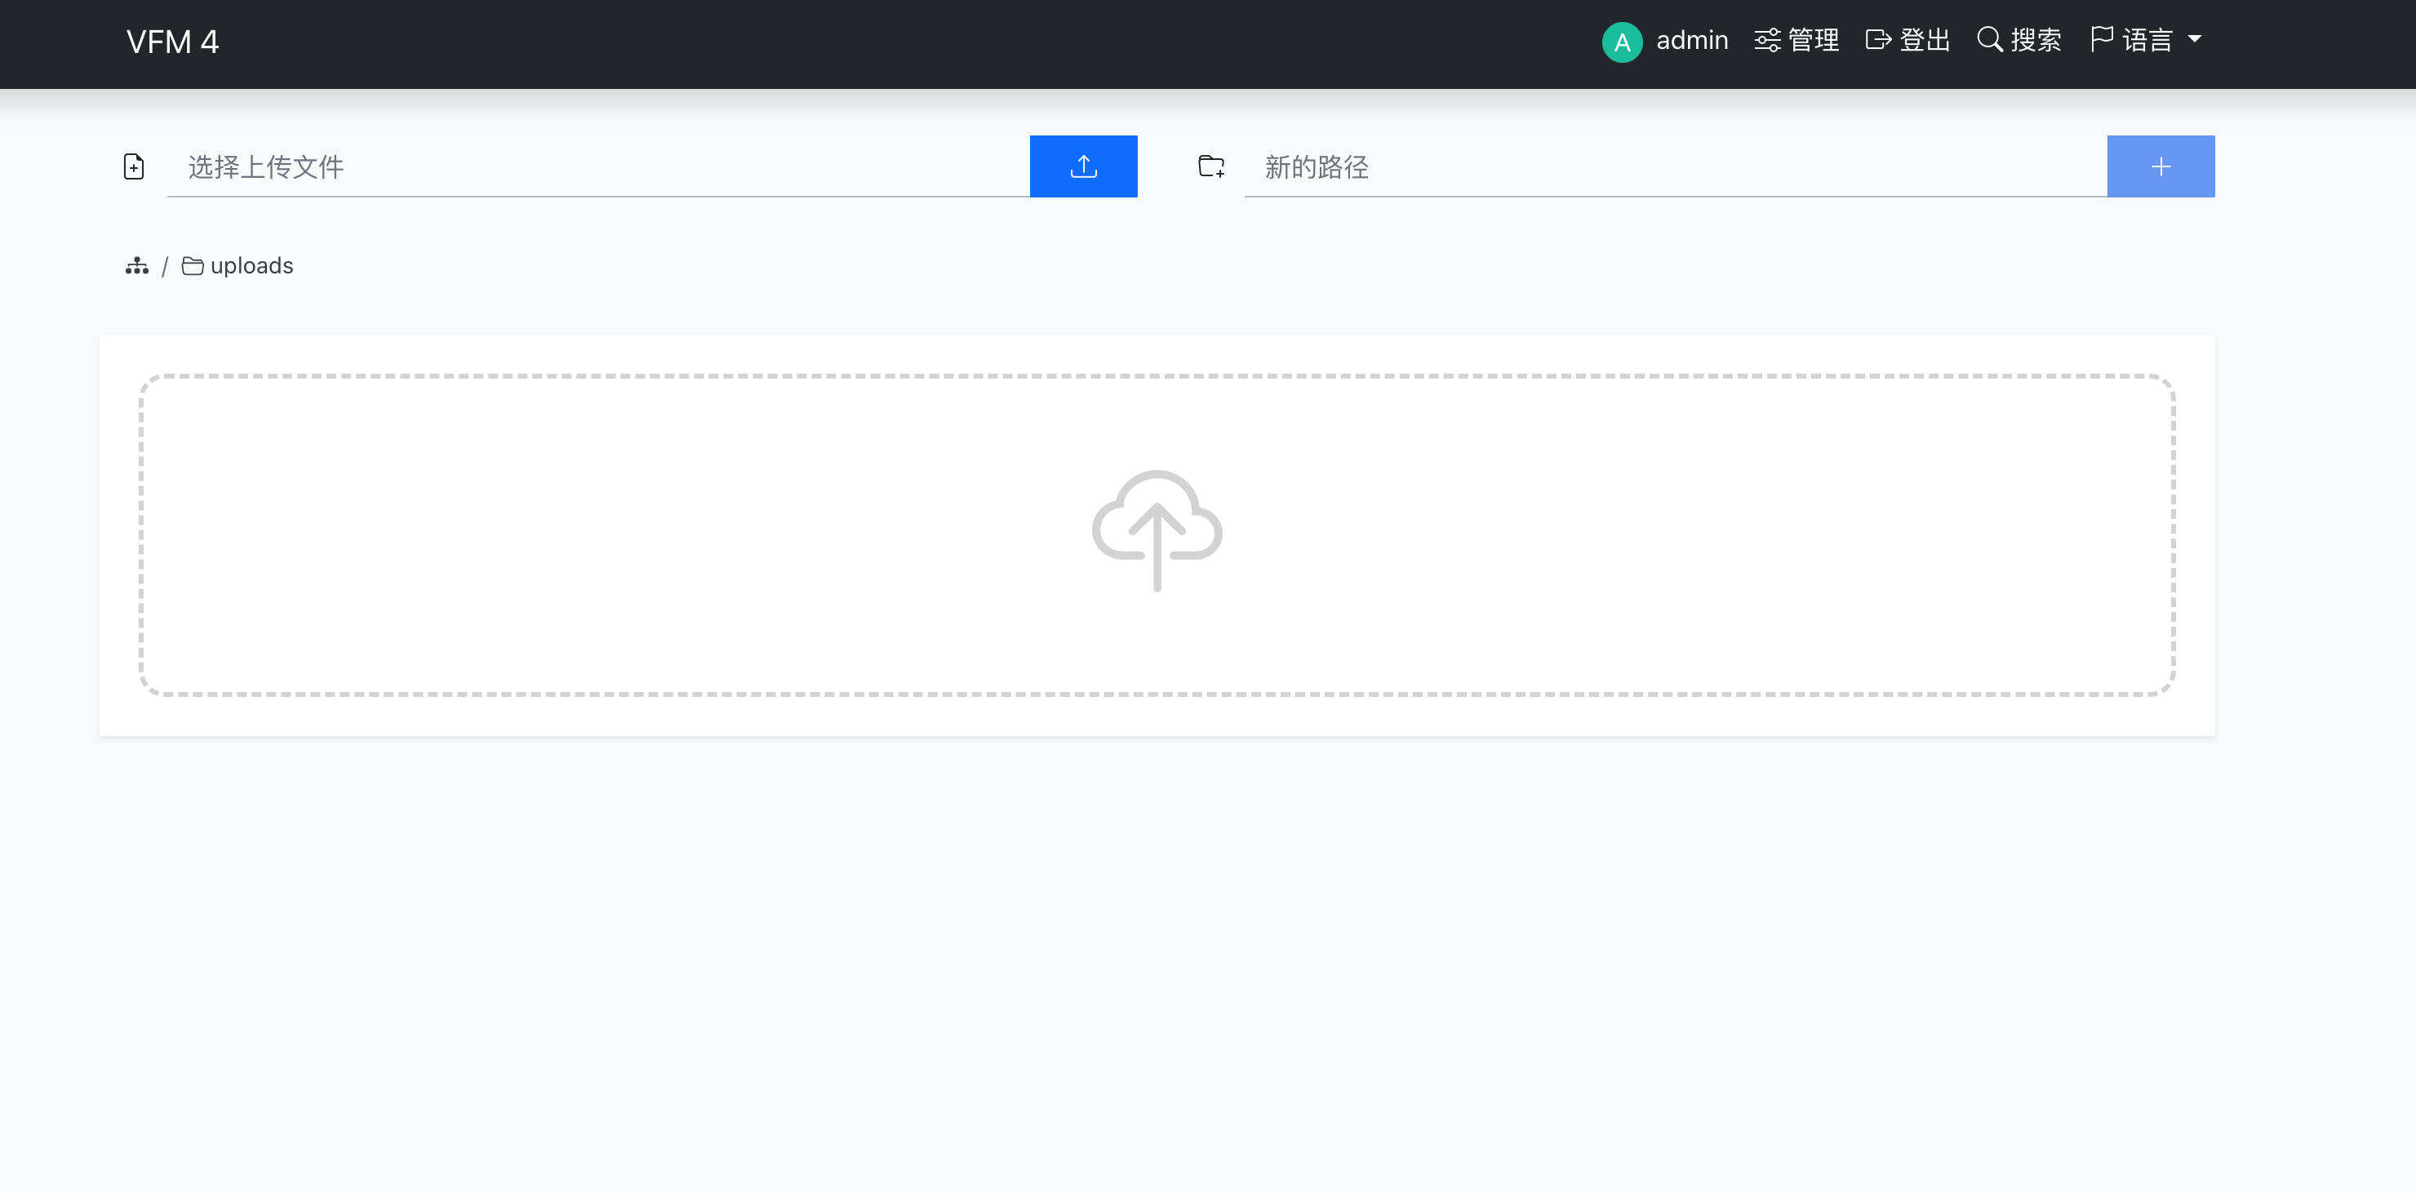Image resolution: width=2416 pixels, height=1193 pixels.
Task: Click the cloud upload icon in dropzone
Action: point(1157,530)
